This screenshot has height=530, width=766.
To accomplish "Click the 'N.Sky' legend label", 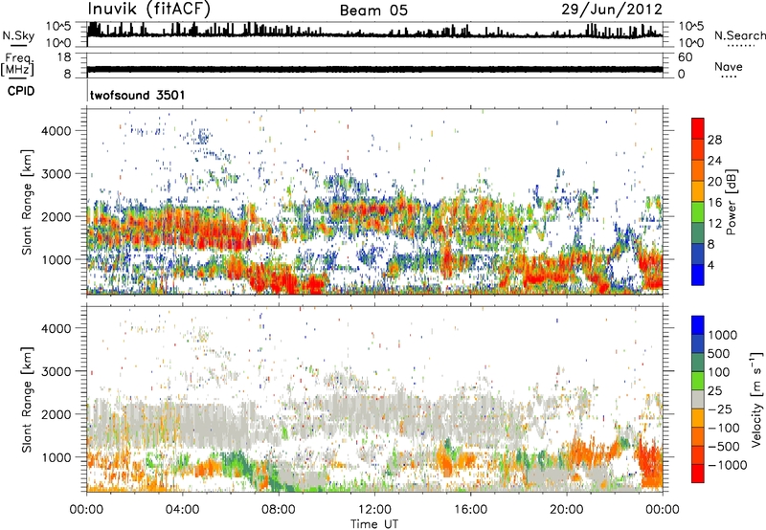I will coord(18,35).
